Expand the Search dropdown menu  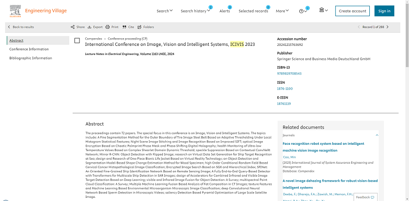[x=164, y=11]
